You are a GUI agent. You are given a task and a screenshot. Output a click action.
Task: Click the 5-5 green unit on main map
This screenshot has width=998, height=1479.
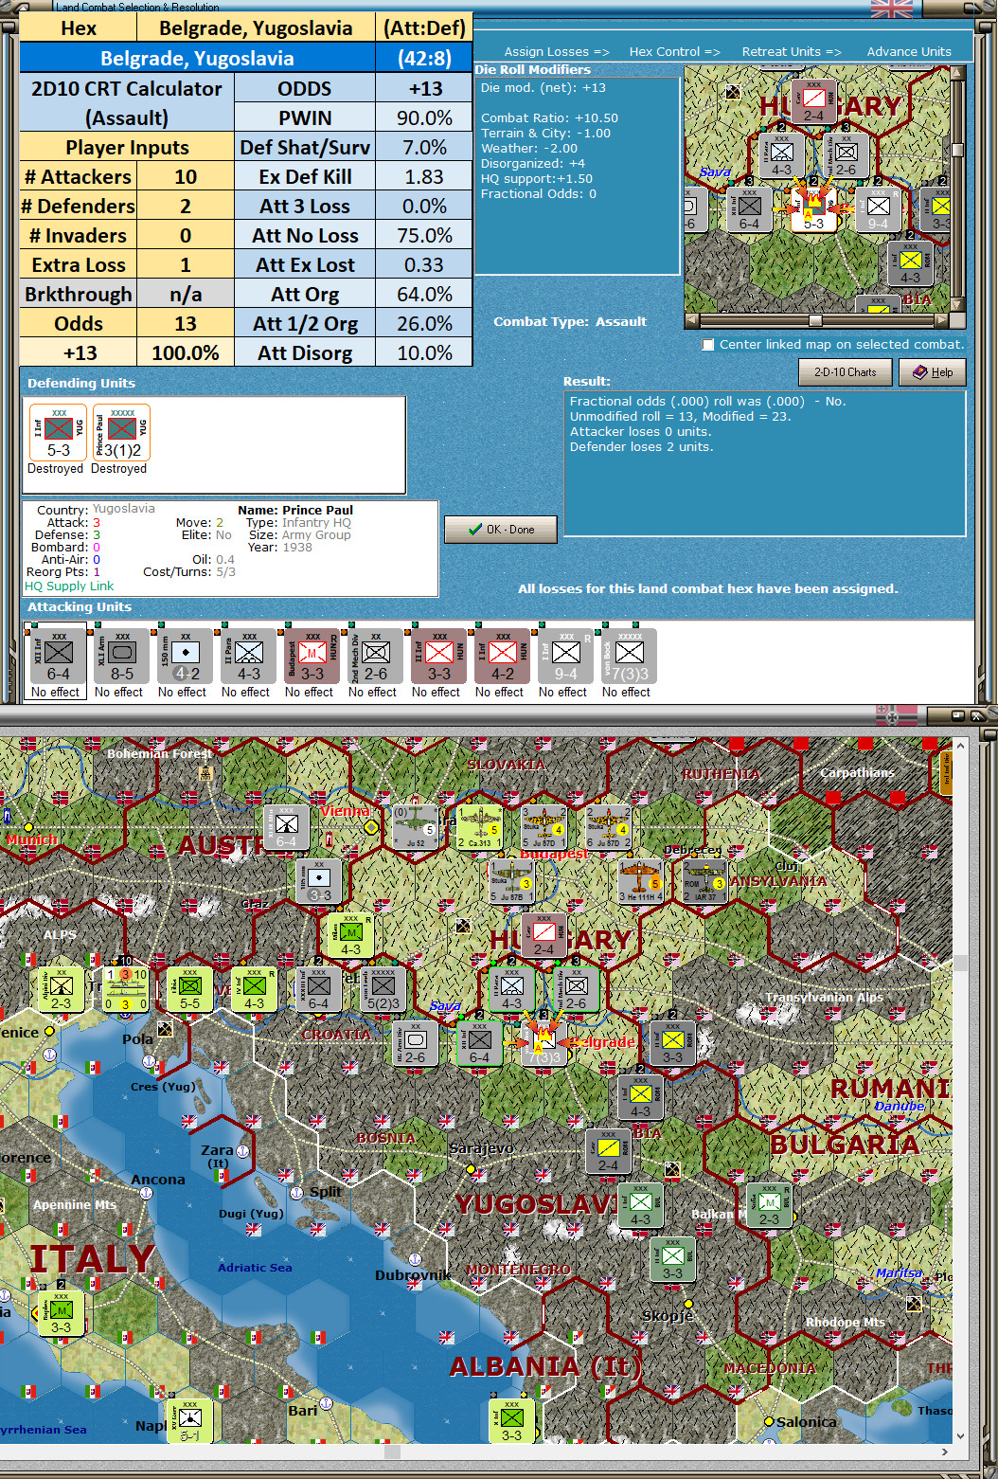coord(190,989)
